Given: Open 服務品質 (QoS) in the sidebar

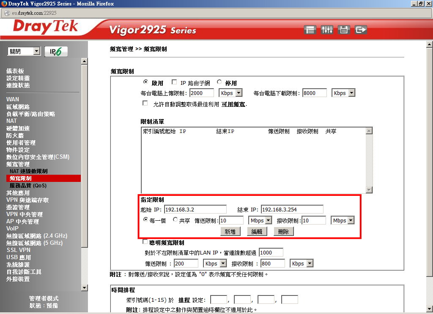Looking at the screenshot, I should coord(28,185).
